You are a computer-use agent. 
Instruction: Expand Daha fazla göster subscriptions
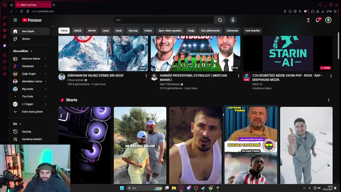[x=30, y=112]
